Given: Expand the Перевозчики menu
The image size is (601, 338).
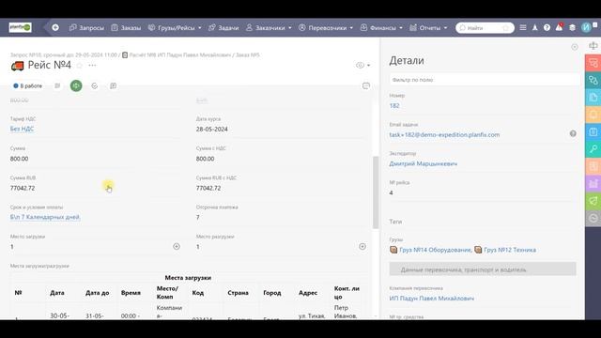Looking at the screenshot, I should (326, 27).
